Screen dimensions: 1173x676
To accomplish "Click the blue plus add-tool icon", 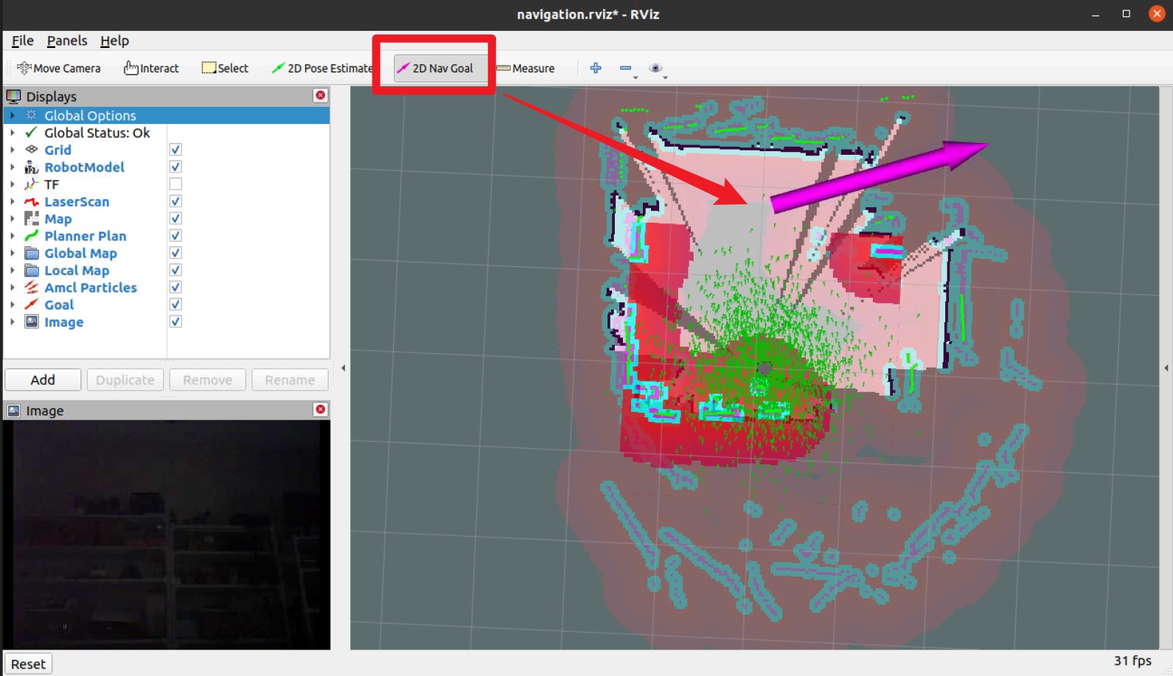I will (x=596, y=68).
